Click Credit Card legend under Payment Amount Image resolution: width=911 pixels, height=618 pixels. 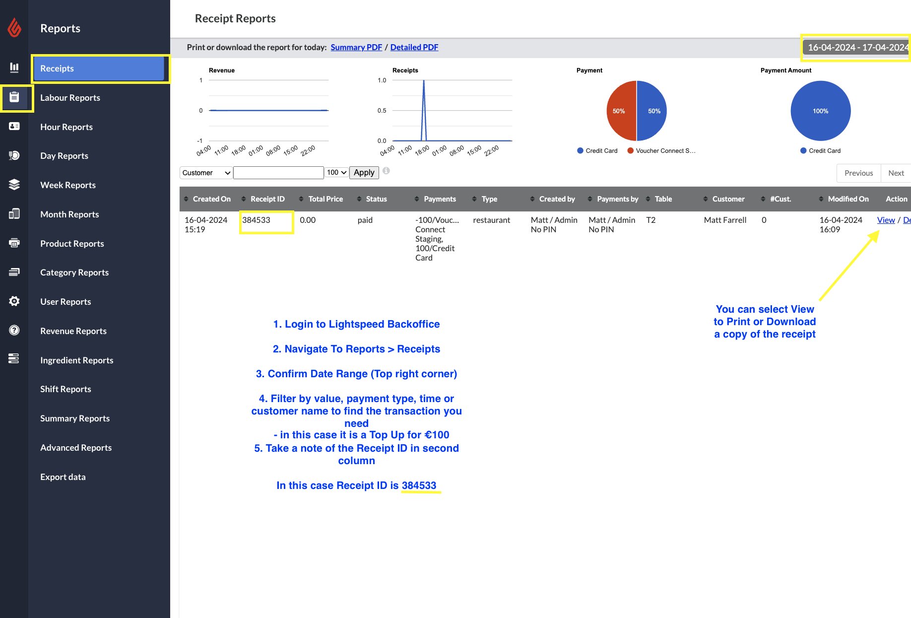pyautogui.click(x=820, y=151)
